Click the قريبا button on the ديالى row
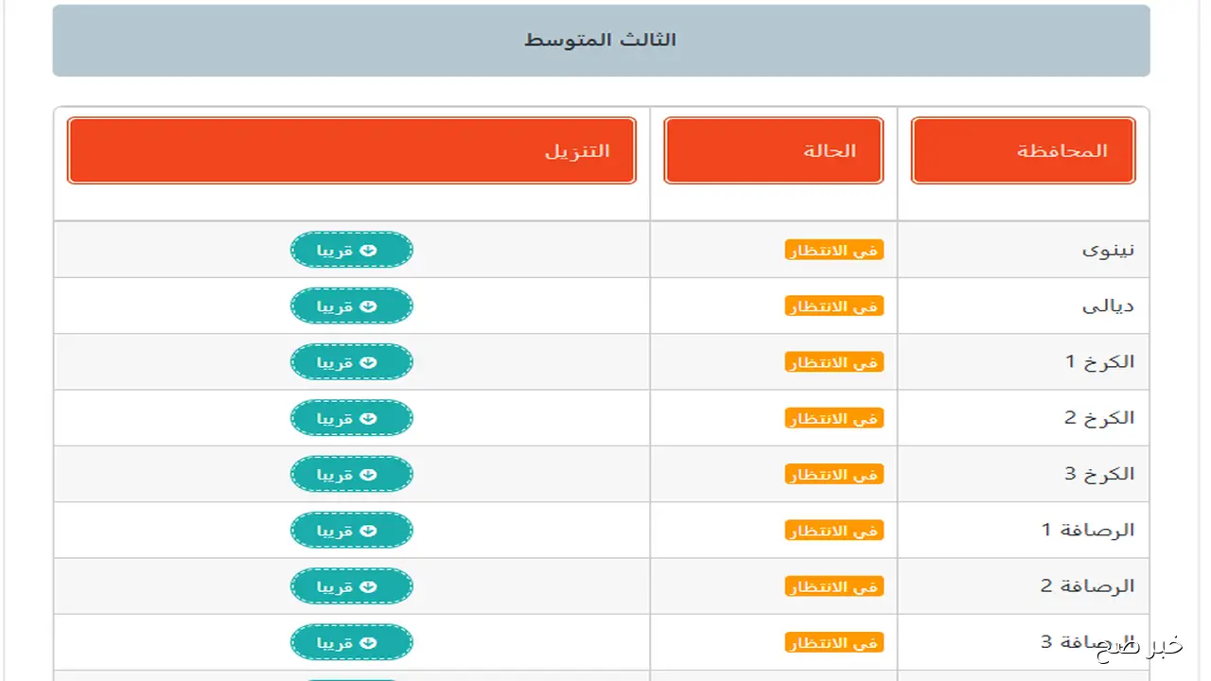 tap(351, 305)
